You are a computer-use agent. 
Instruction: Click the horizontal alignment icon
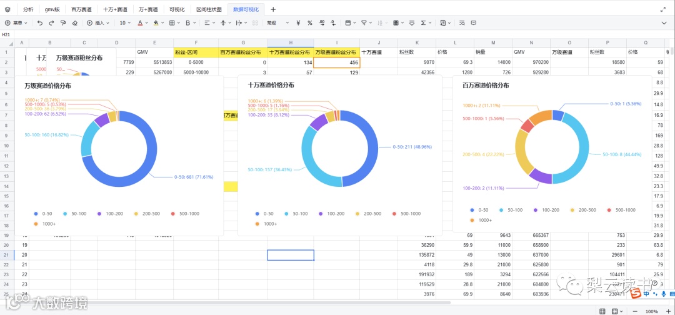point(207,22)
